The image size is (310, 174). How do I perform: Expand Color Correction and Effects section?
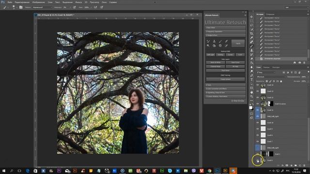coord(225,89)
